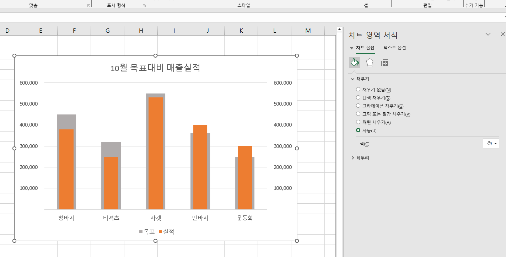The width and height of the screenshot is (506, 257).
Task: Select column F header
Action: (x=74, y=31)
